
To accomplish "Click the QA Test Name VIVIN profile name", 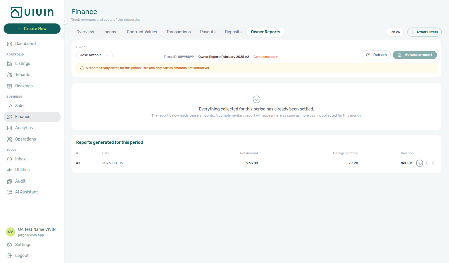I will tap(37, 230).
